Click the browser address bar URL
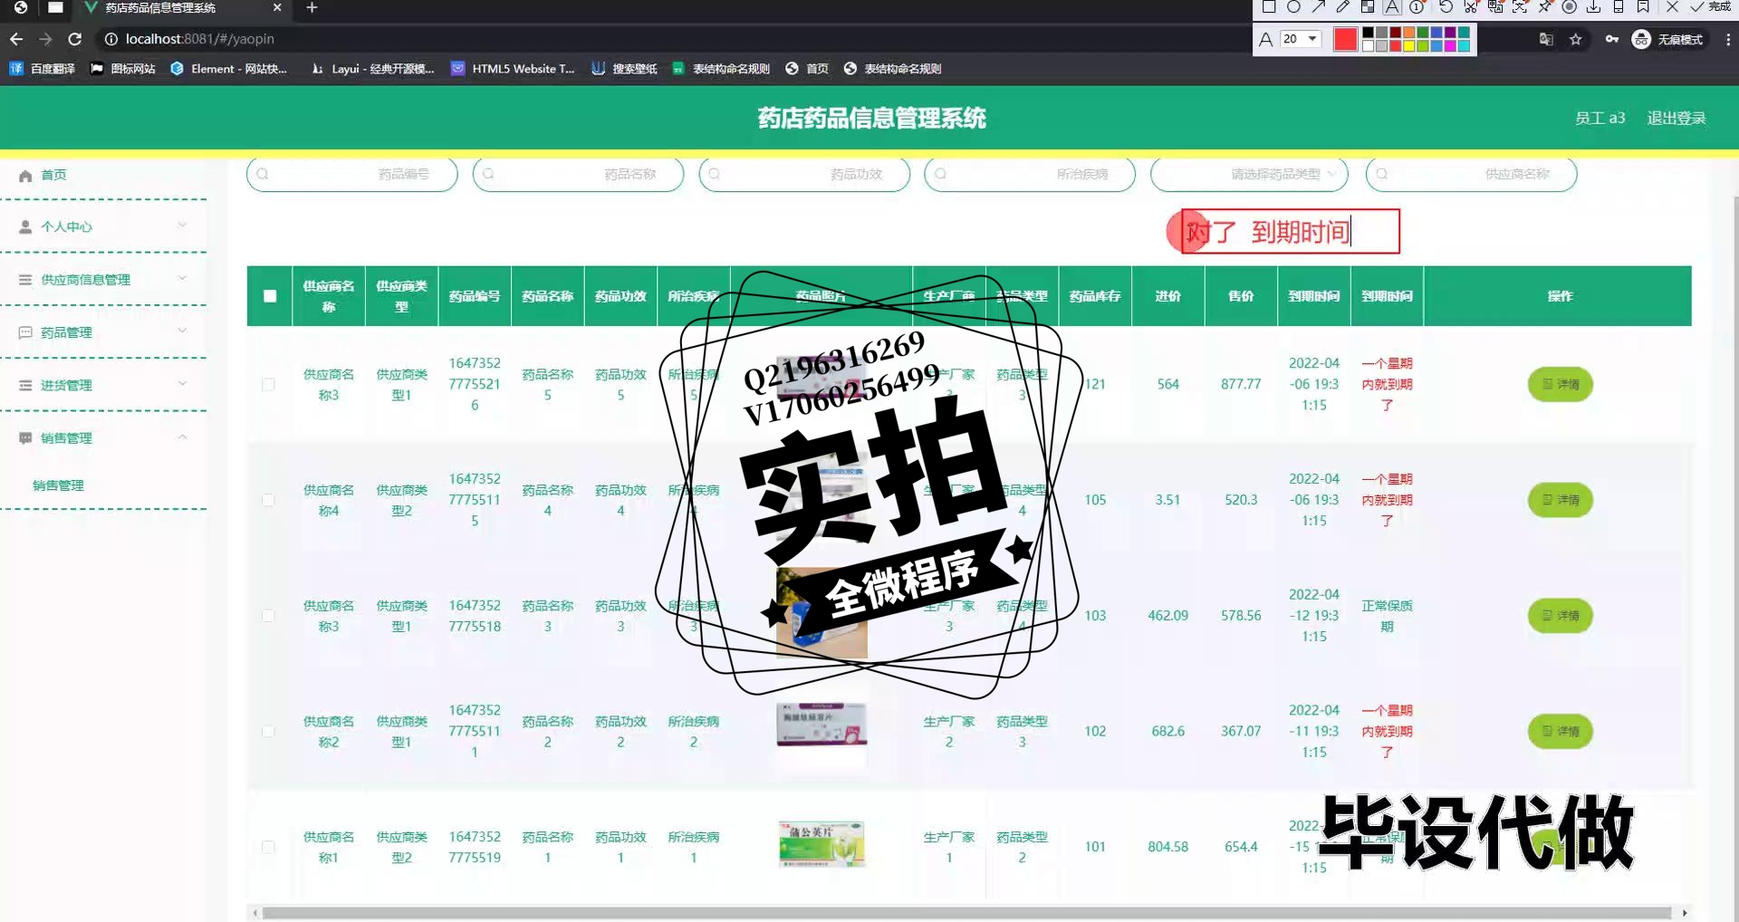Image resolution: width=1739 pixels, height=922 pixels. (x=199, y=39)
